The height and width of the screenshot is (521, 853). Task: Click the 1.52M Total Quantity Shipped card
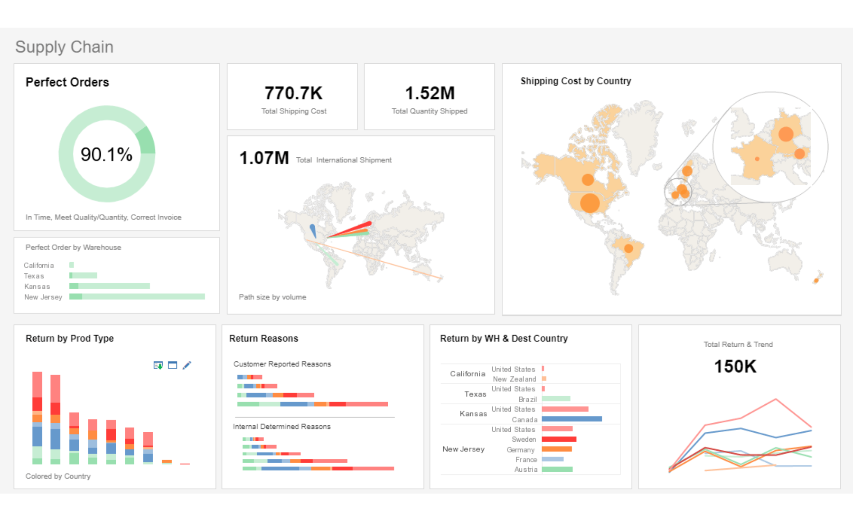tap(429, 97)
